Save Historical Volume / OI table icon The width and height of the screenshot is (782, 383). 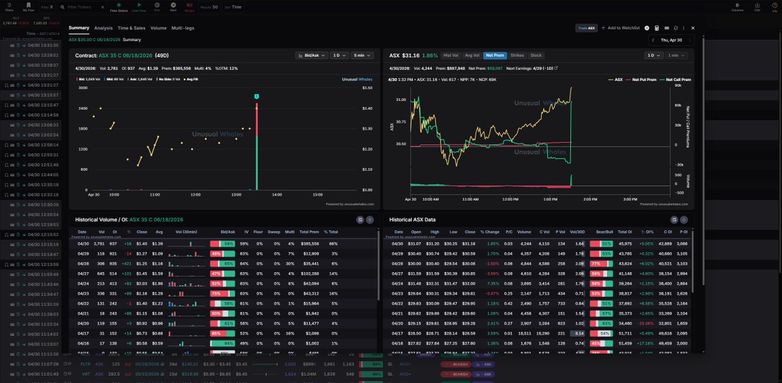click(x=360, y=219)
